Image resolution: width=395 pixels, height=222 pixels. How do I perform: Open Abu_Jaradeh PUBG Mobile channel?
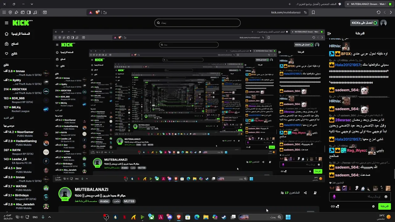[26, 206]
